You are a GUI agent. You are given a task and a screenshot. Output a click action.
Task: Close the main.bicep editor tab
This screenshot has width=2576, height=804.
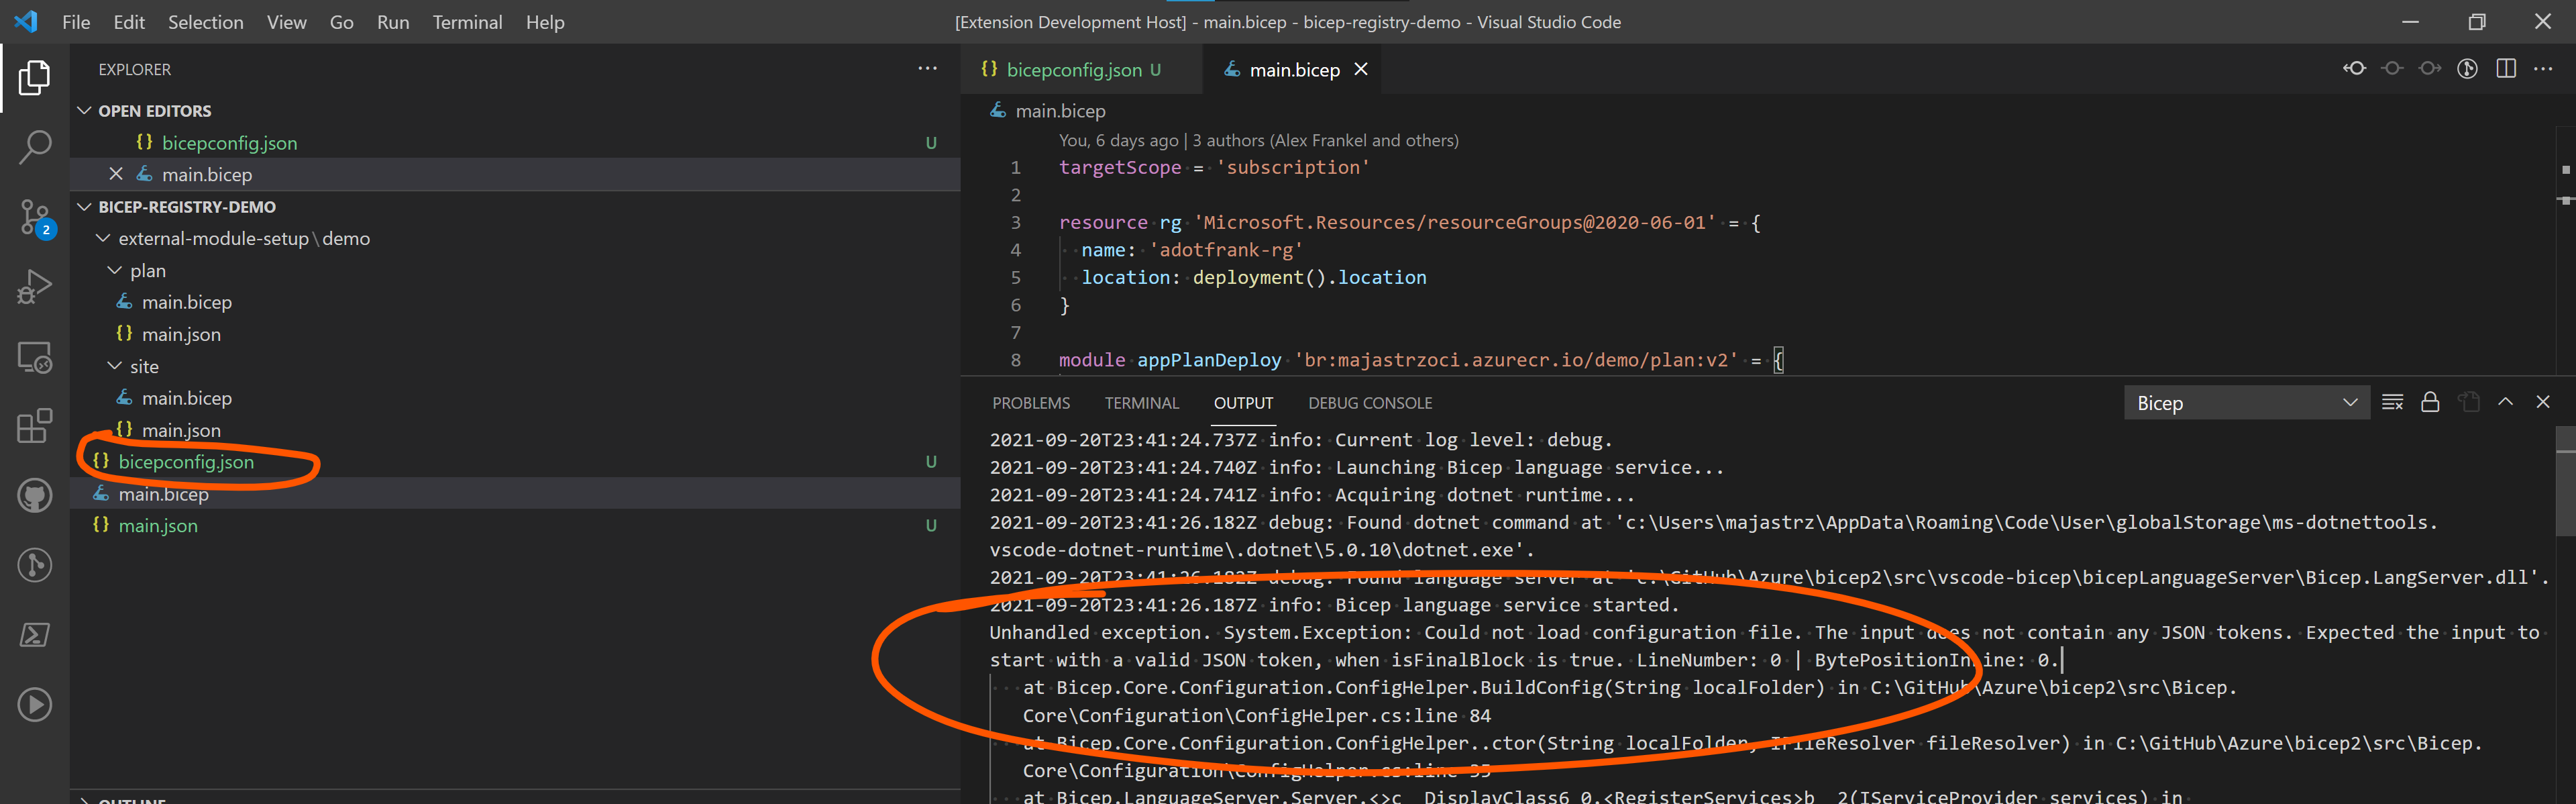(x=1361, y=69)
